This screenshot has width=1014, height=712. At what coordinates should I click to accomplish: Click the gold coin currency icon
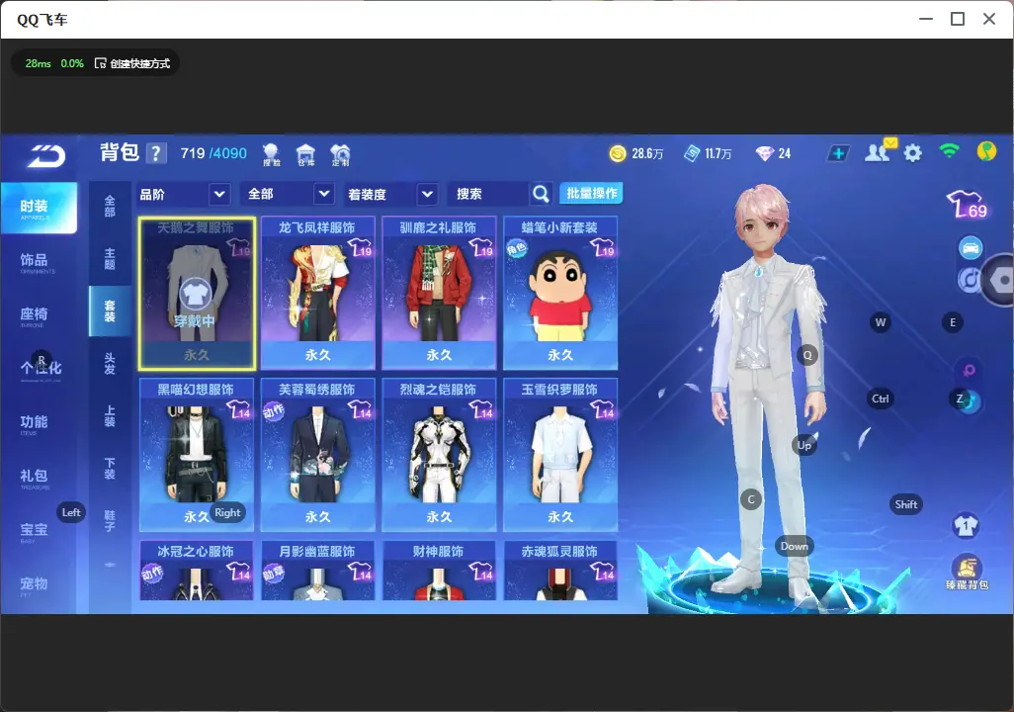(618, 153)
